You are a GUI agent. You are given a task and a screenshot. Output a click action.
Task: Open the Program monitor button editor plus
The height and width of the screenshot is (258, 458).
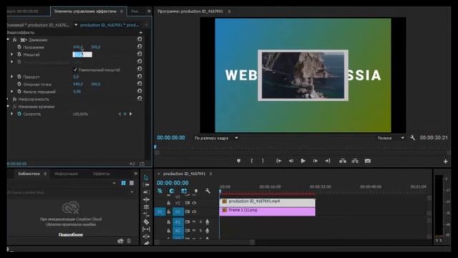(x=445, y=161)
